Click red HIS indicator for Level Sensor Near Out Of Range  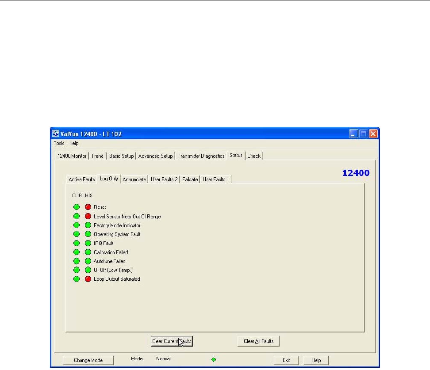[x=88, y=216]
